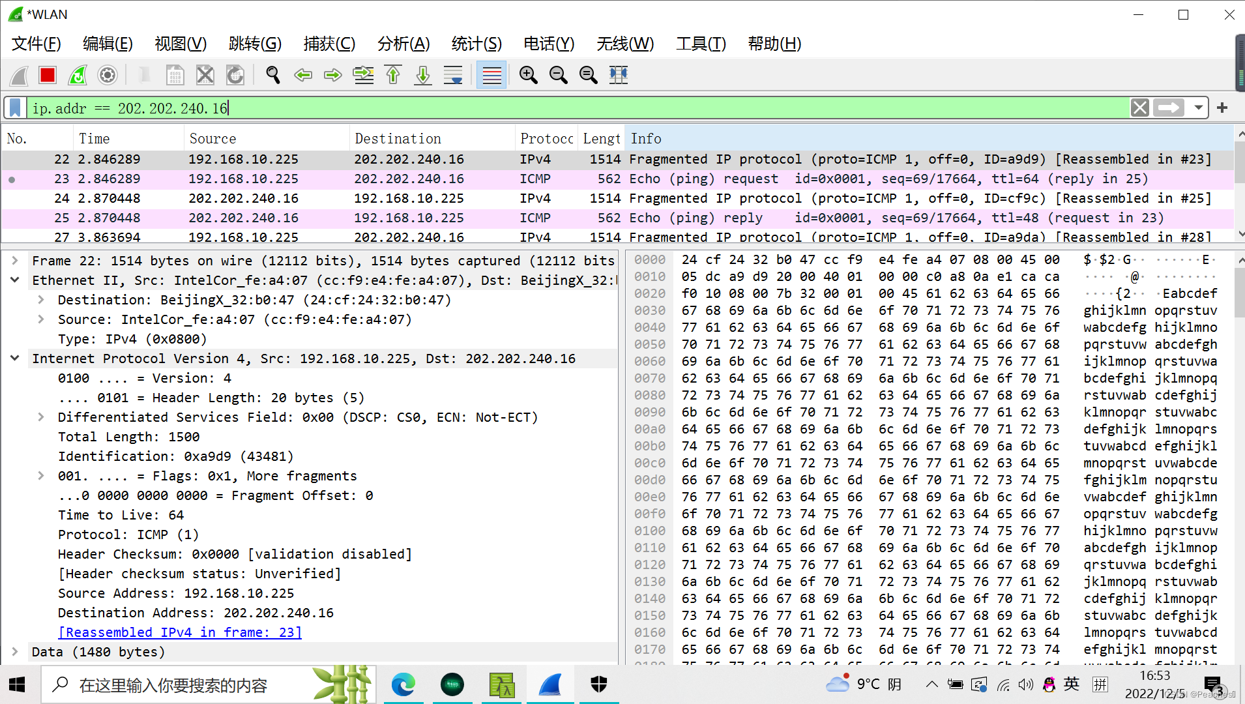Sort by the Destination column header
1245x704 pixels.
tap(432, 139)
